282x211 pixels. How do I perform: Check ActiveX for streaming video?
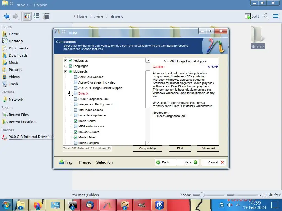coord(76,82)
